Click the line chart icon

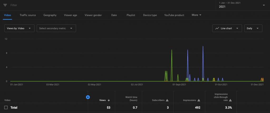217,28
